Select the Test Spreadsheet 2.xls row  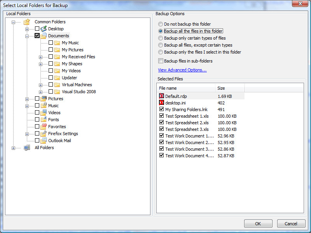pyautogui.click(x=201, y=123)
